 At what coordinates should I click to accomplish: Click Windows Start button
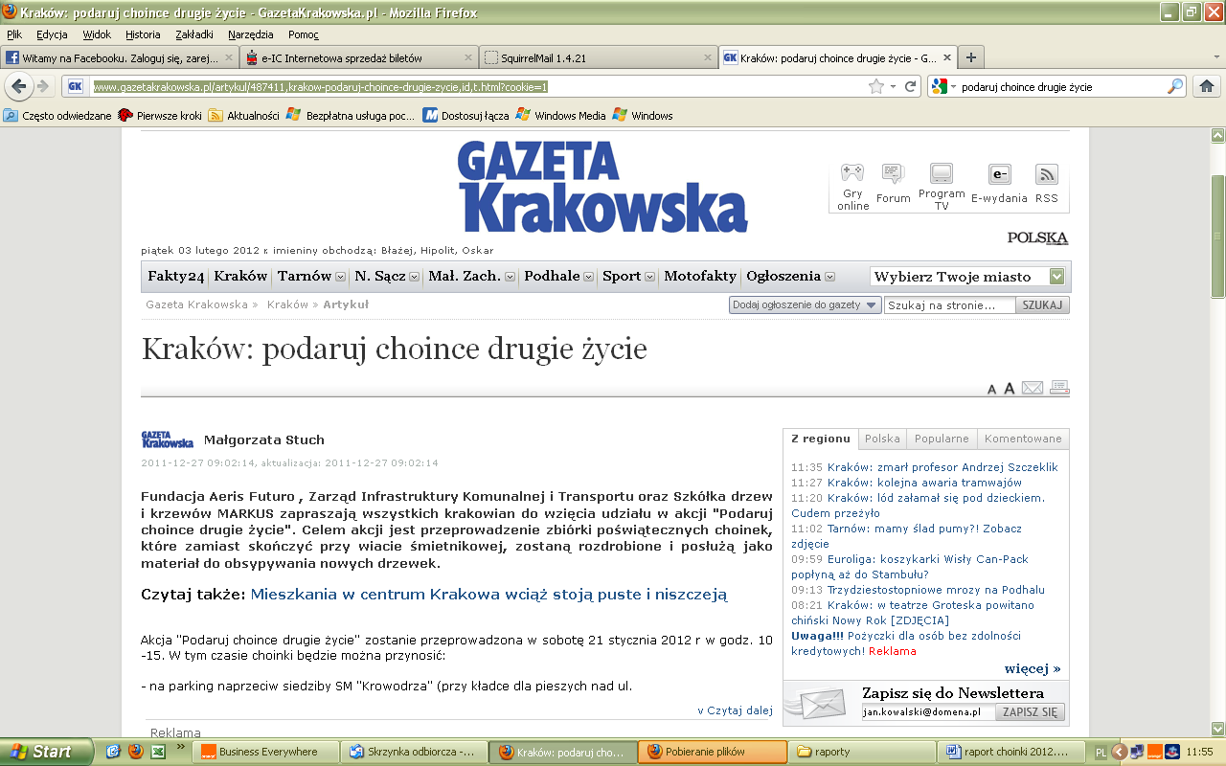[45, 752]
